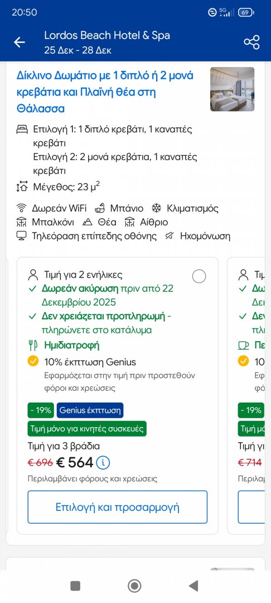Tap the WiFi icon beside Δωρεάν WiFi
271x603 pixels.
click(21, 209)
